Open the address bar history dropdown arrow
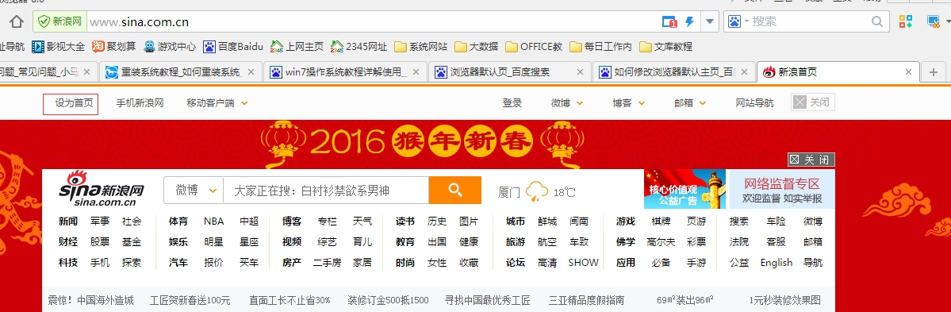The image size is (951, 312). [710, 22]
